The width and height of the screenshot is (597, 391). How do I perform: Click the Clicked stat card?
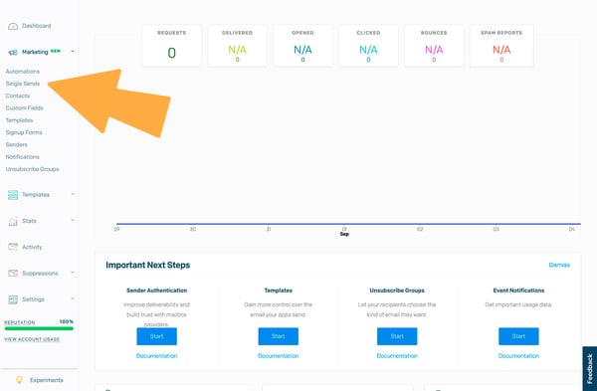click(x=368, y=46)
